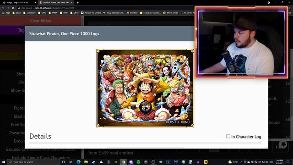Open the RMT bookmarks folder
Screen dimensions: 293x165
point(64,13)
